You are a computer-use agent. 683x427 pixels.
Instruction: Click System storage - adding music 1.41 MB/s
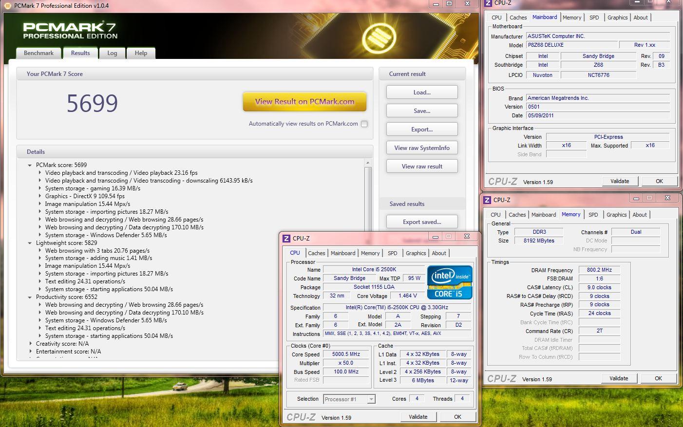[98, 258]
